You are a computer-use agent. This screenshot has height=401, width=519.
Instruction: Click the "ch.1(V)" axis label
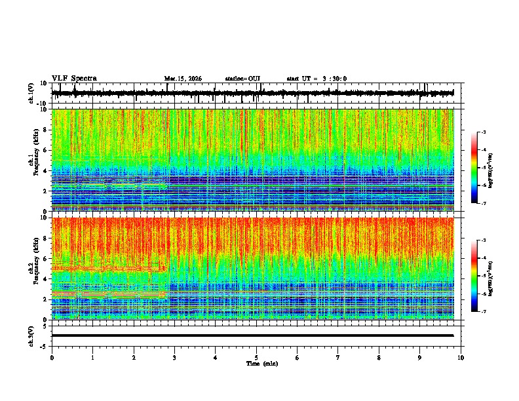(x=31, y=93)
